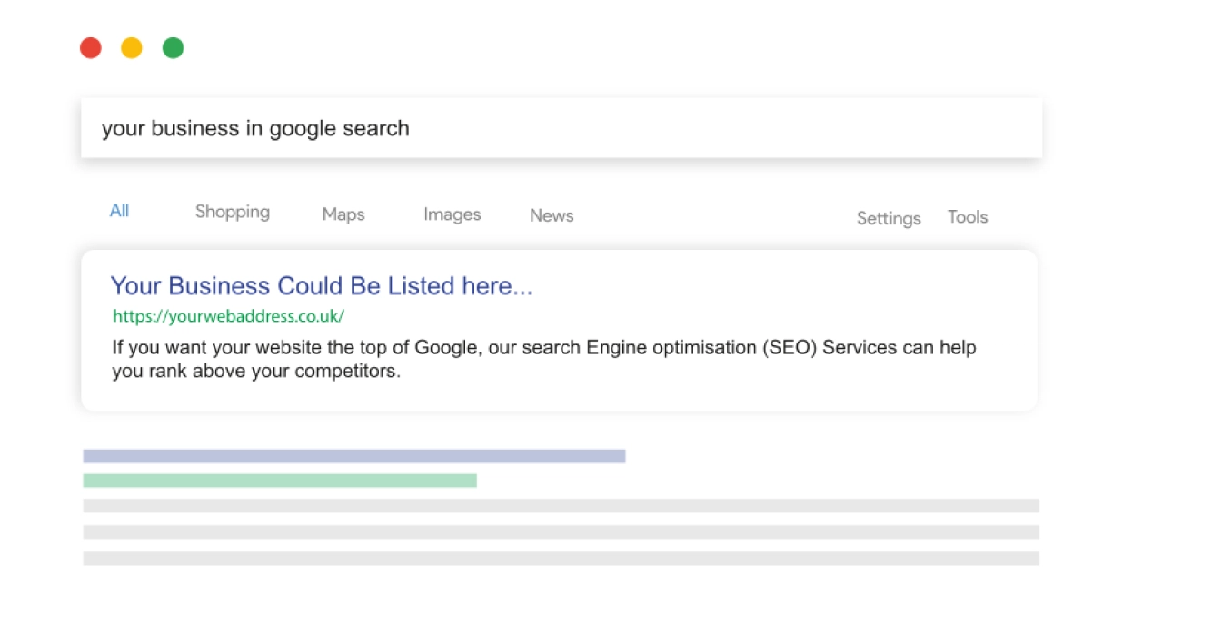Click the green window control dot
Image resolution: width=1223 pixels, height=626 pixels.
pyautogui.click(x=173, y=47)
